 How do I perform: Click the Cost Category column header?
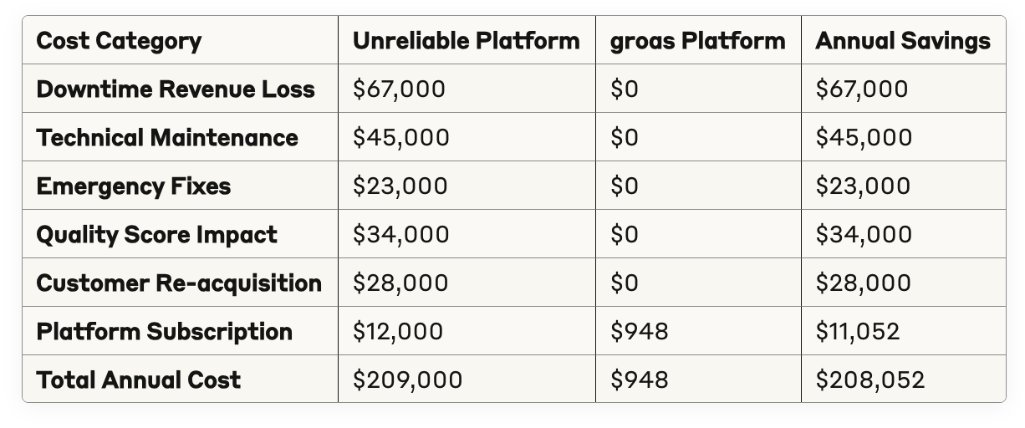pyautogui.click(x=119, y=41)
